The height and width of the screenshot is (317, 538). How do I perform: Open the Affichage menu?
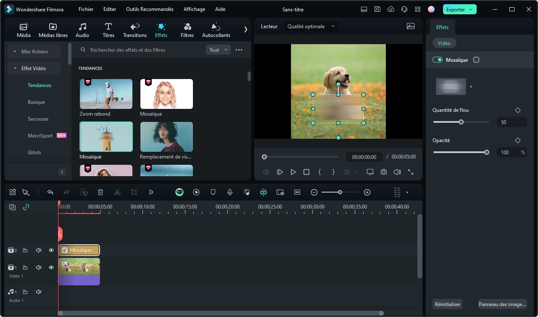(195, 9)
